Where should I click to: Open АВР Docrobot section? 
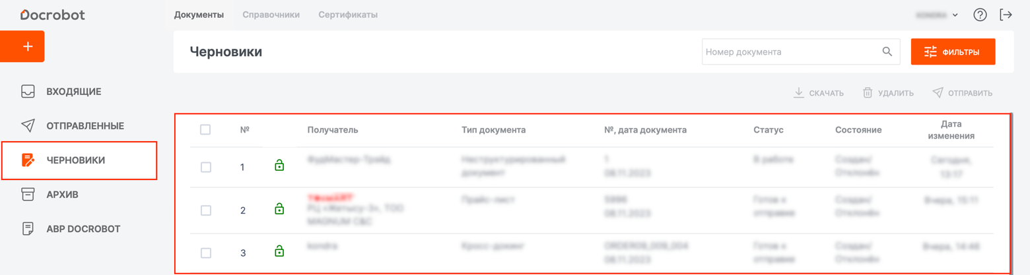point(83,229)
